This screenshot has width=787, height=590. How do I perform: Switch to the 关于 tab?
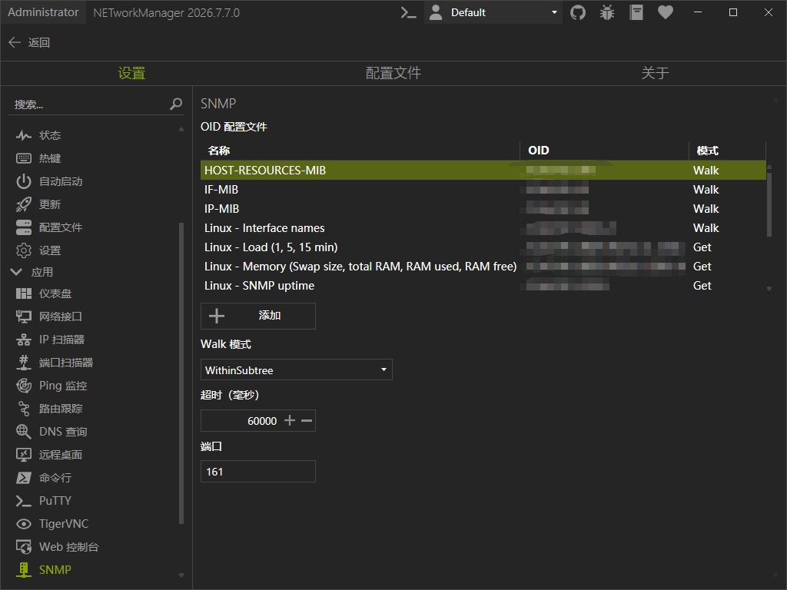tap(655, 73)
